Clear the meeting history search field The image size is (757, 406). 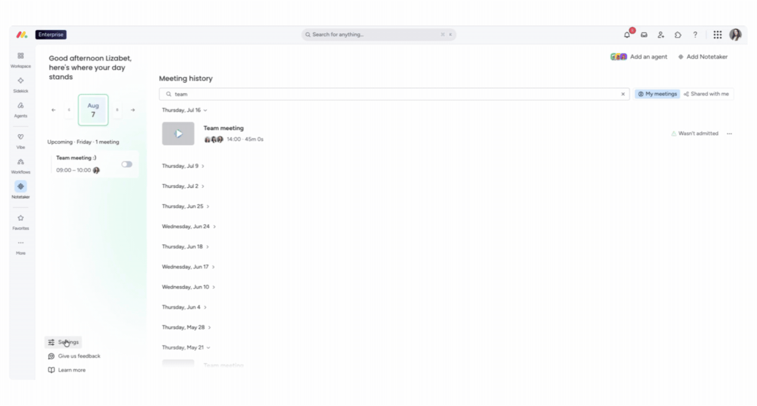coord(623,94)
